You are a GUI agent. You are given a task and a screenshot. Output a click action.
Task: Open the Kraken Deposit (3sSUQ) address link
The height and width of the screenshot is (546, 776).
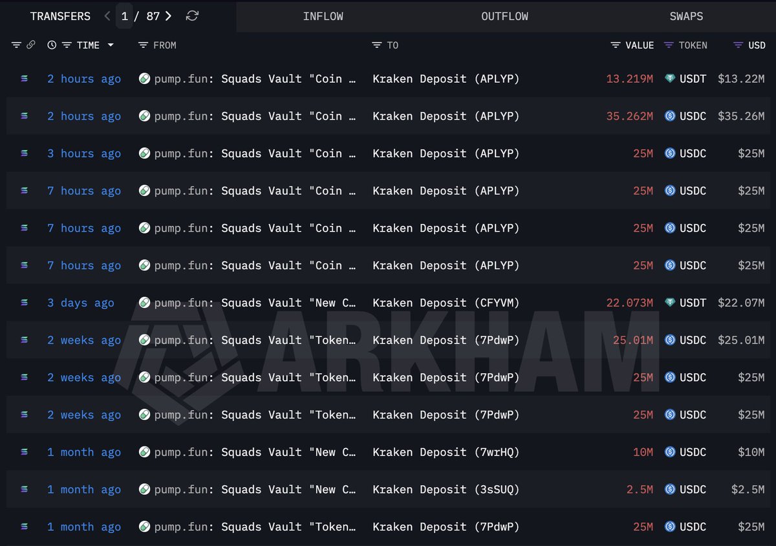(446, 490)
